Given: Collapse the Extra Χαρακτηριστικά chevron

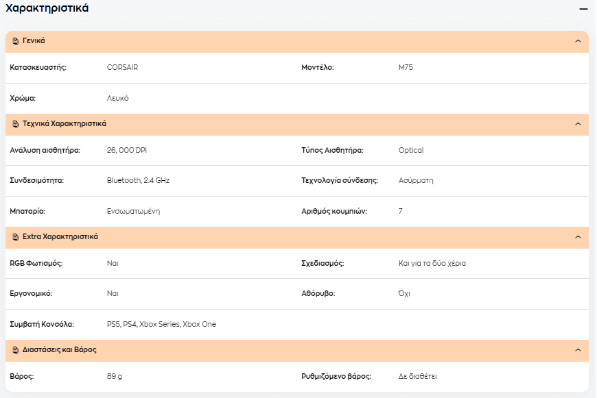Looking at the screenshot, I should pyautogui.click(x=578, y=237).
